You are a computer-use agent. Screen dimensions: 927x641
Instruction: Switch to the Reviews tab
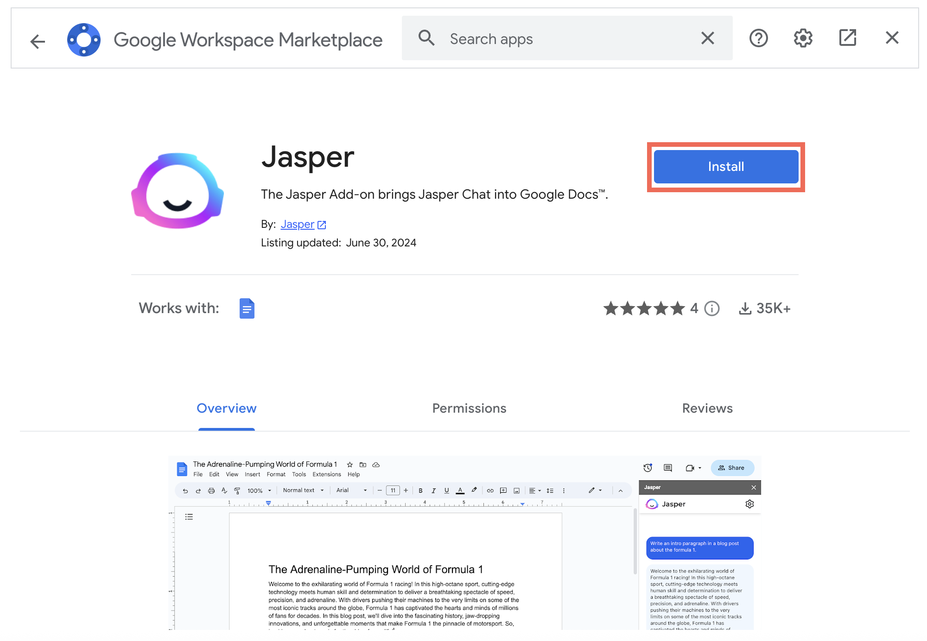coord(707,408)
